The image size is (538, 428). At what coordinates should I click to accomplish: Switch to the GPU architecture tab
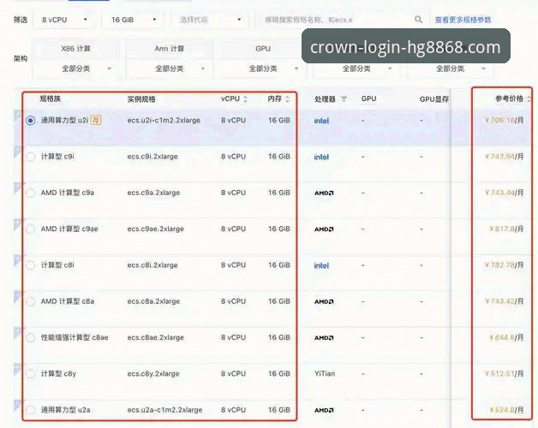[263, 49]
